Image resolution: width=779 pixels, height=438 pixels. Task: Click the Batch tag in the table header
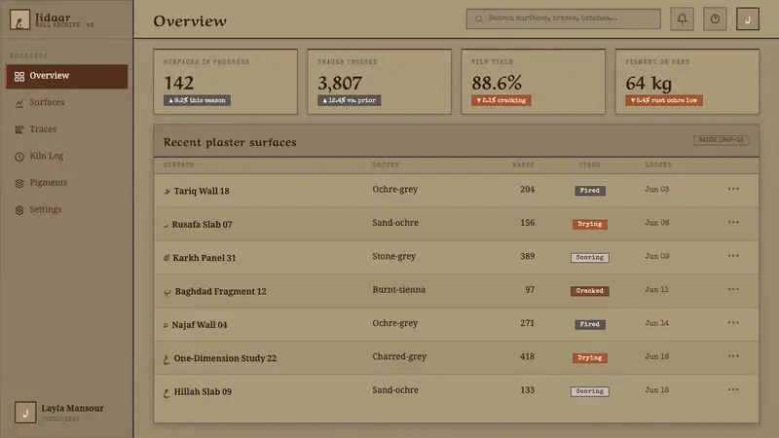coord(721,140)
